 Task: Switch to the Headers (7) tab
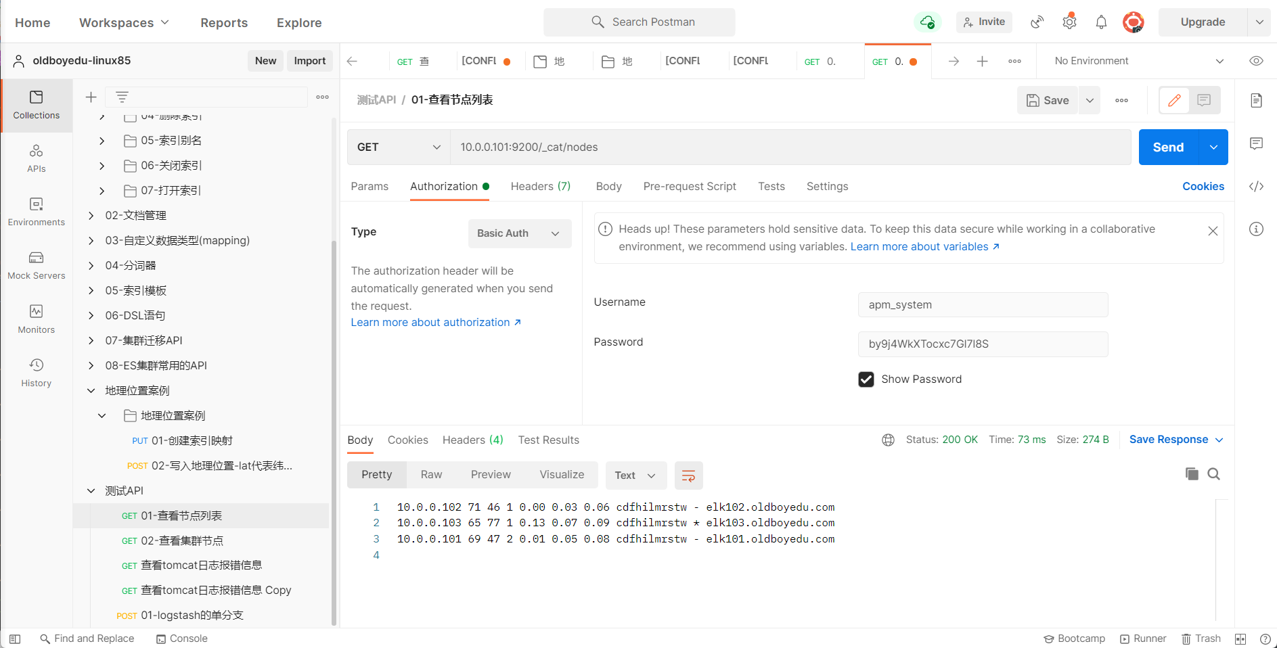[x=540, y=187]
